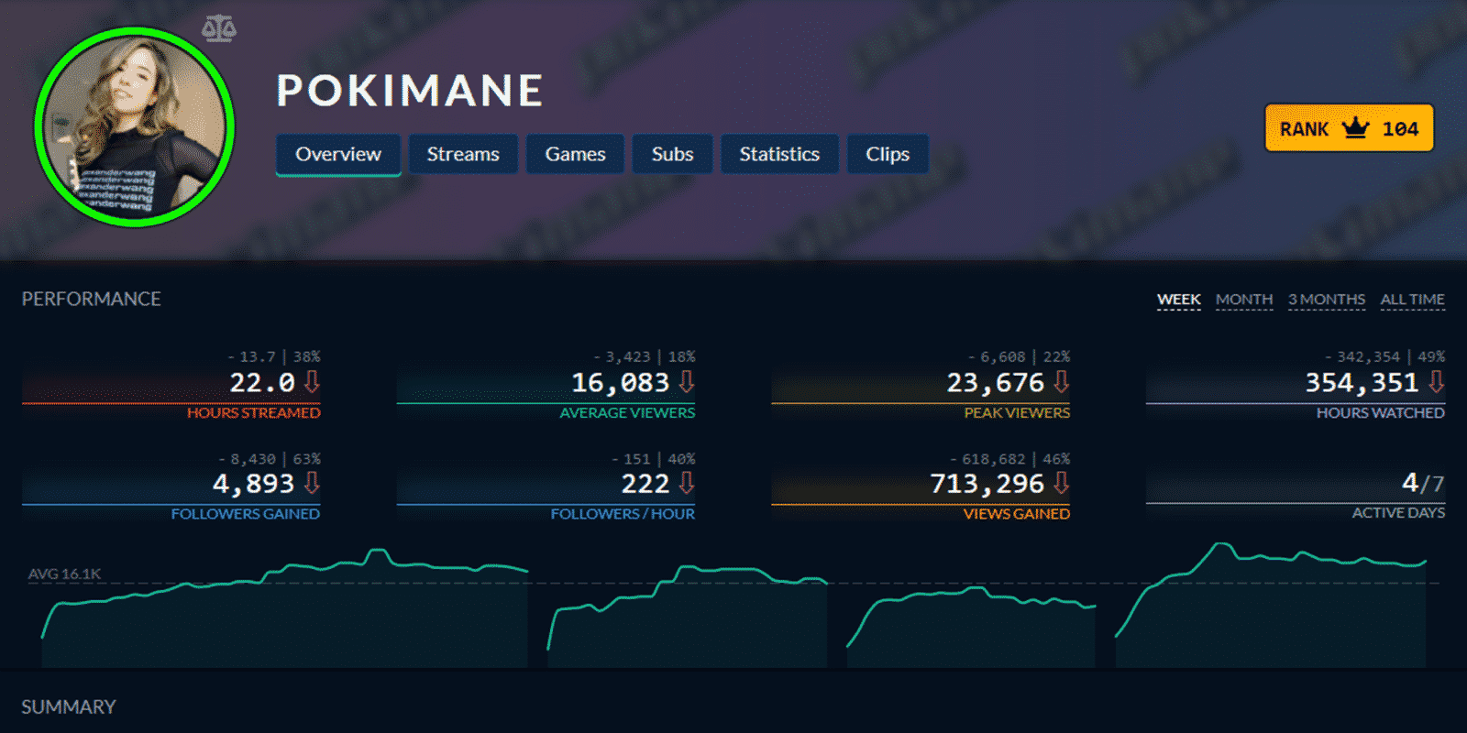
Task: Open the Subs tab
Action: [672, 154]
